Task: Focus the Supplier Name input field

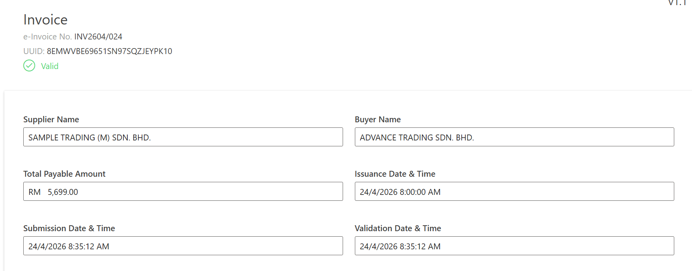Action: 183,137
